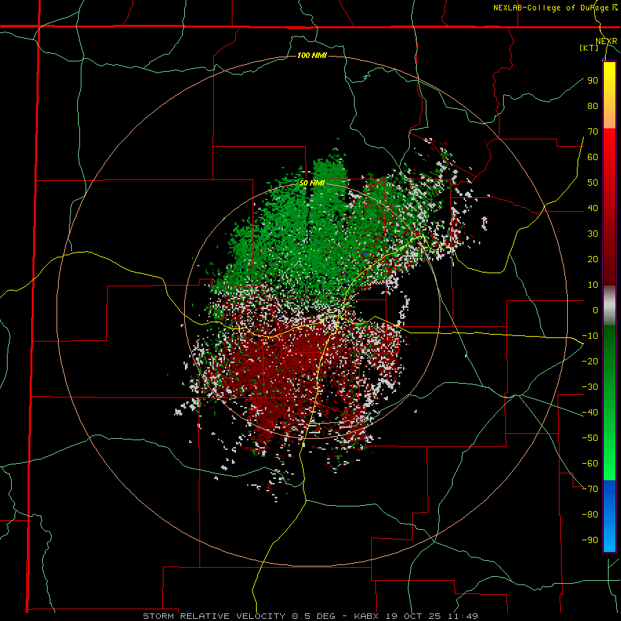Click the Storm Relative Velocity caption text
The width and height of the screenshot is (621, 621).
point(310,616)
